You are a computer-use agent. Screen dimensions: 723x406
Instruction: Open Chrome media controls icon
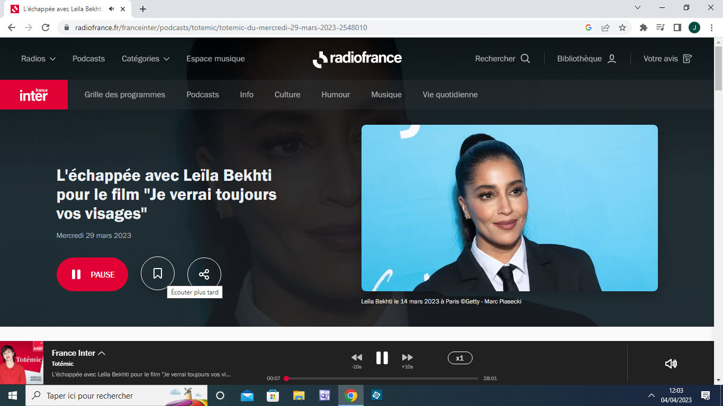660,27
